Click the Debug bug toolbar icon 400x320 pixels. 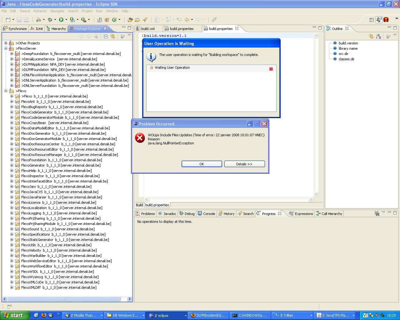[x=50, y=20]
